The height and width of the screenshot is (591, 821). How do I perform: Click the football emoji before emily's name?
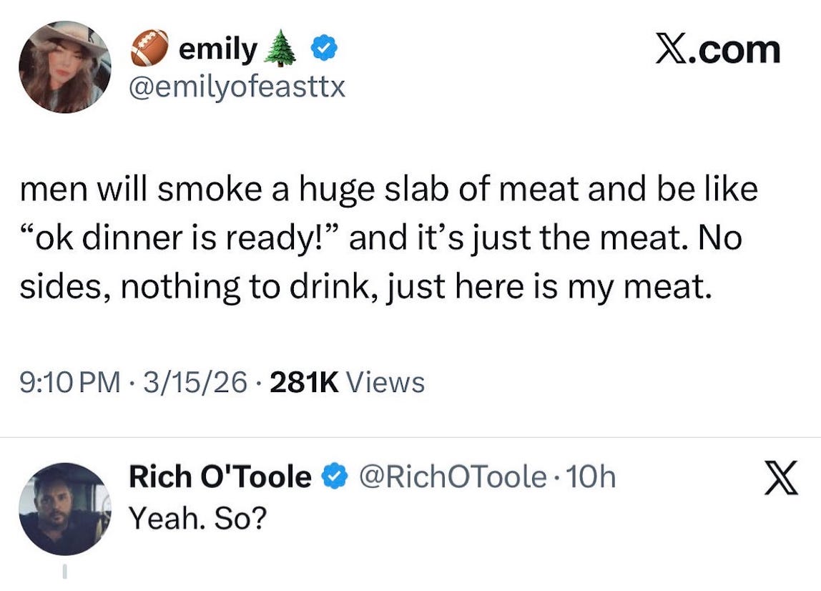[149, 49]
